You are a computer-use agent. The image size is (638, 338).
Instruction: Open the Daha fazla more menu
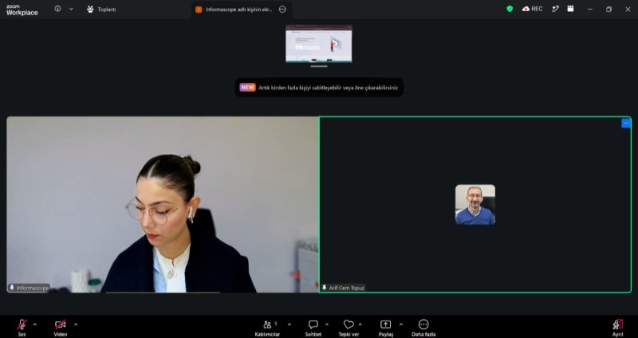tap(423, 328)
